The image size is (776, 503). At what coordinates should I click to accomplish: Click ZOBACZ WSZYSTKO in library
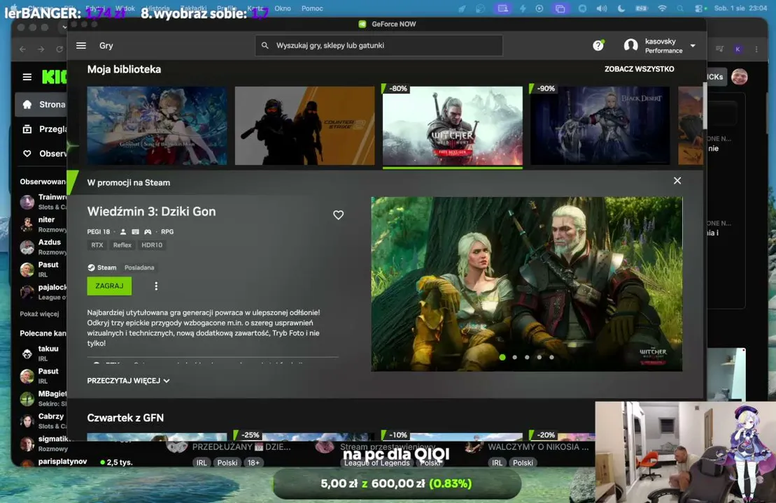coord(639,69)
